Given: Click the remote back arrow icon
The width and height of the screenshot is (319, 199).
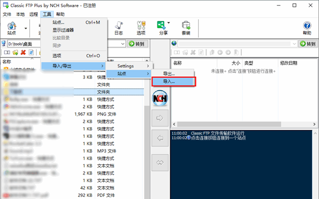Looking at the screenshot, I should point(220,53).
